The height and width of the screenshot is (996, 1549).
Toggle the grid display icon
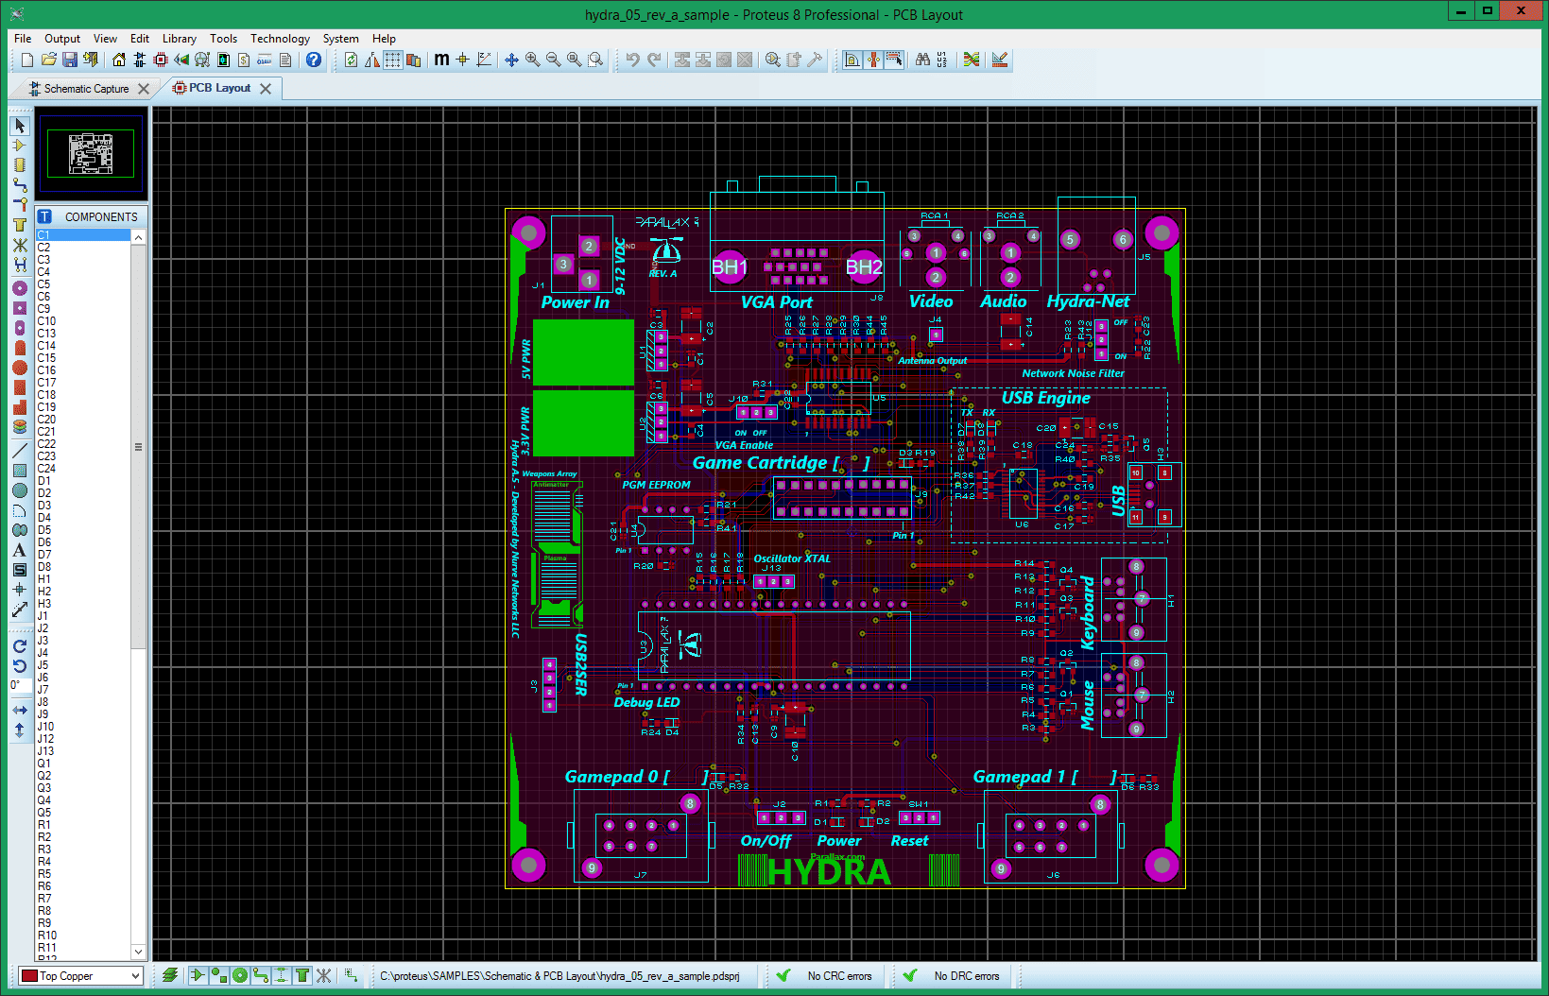pos(392,60)
